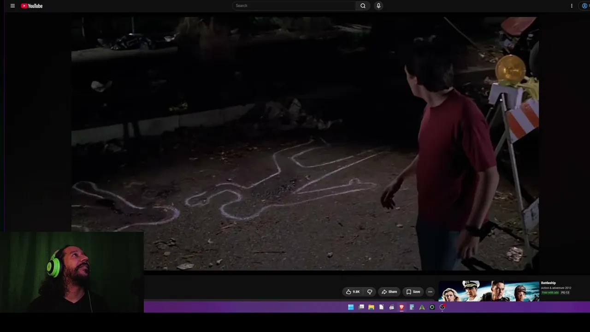Open Task View on the taskbar
590x332 pixels.
(x=361, y=307)
